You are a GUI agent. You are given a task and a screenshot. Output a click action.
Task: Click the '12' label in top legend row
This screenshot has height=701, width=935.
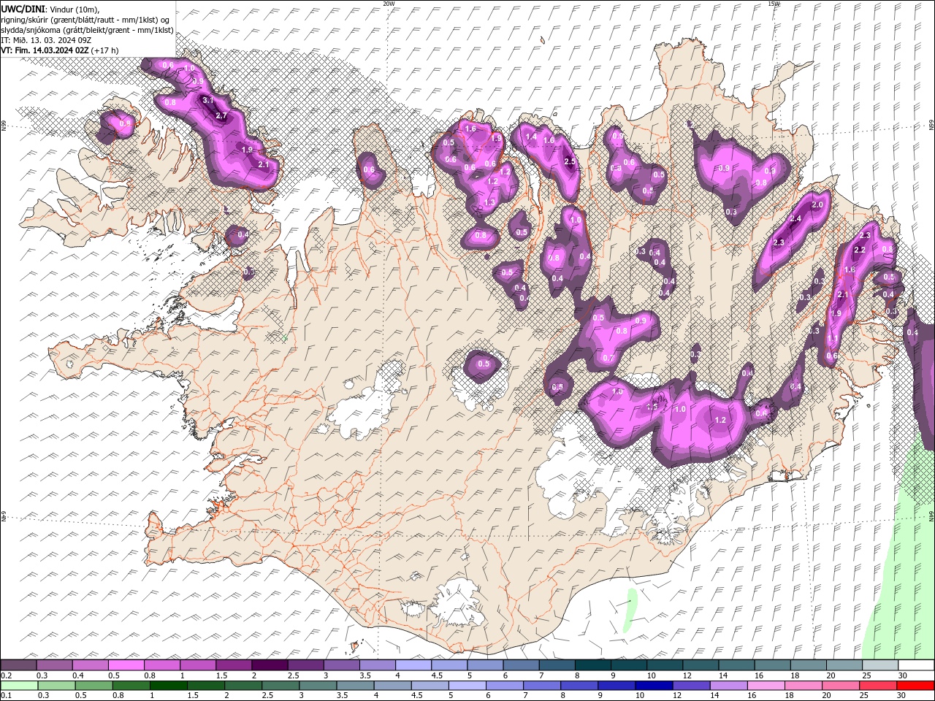(687, 675)
